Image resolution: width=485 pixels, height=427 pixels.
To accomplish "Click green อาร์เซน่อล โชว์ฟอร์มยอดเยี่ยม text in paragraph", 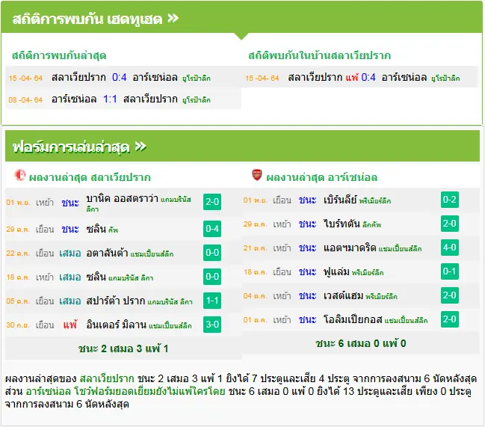I will coord(126,391).
